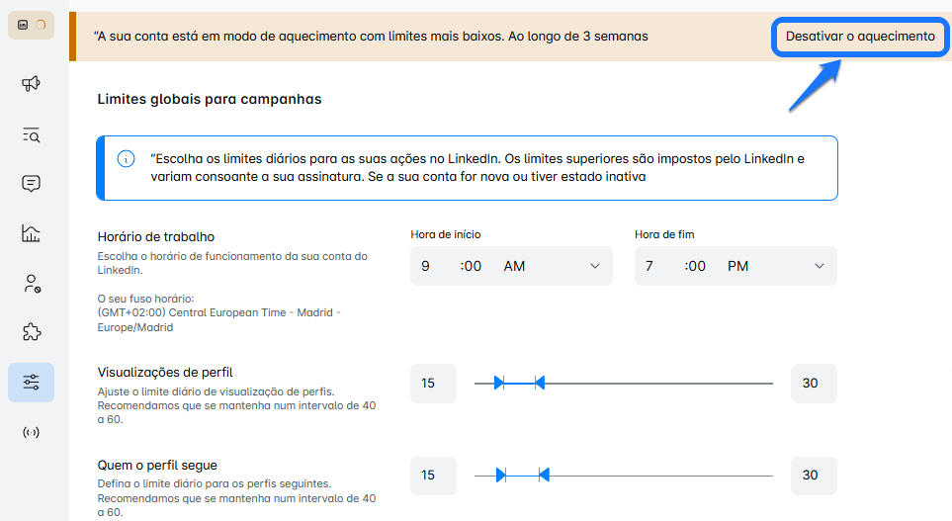The image size is (952, 521).
Task: Click "Desativar o aquecimento" button
Action: pyautogui.click(x=859, y=37)
